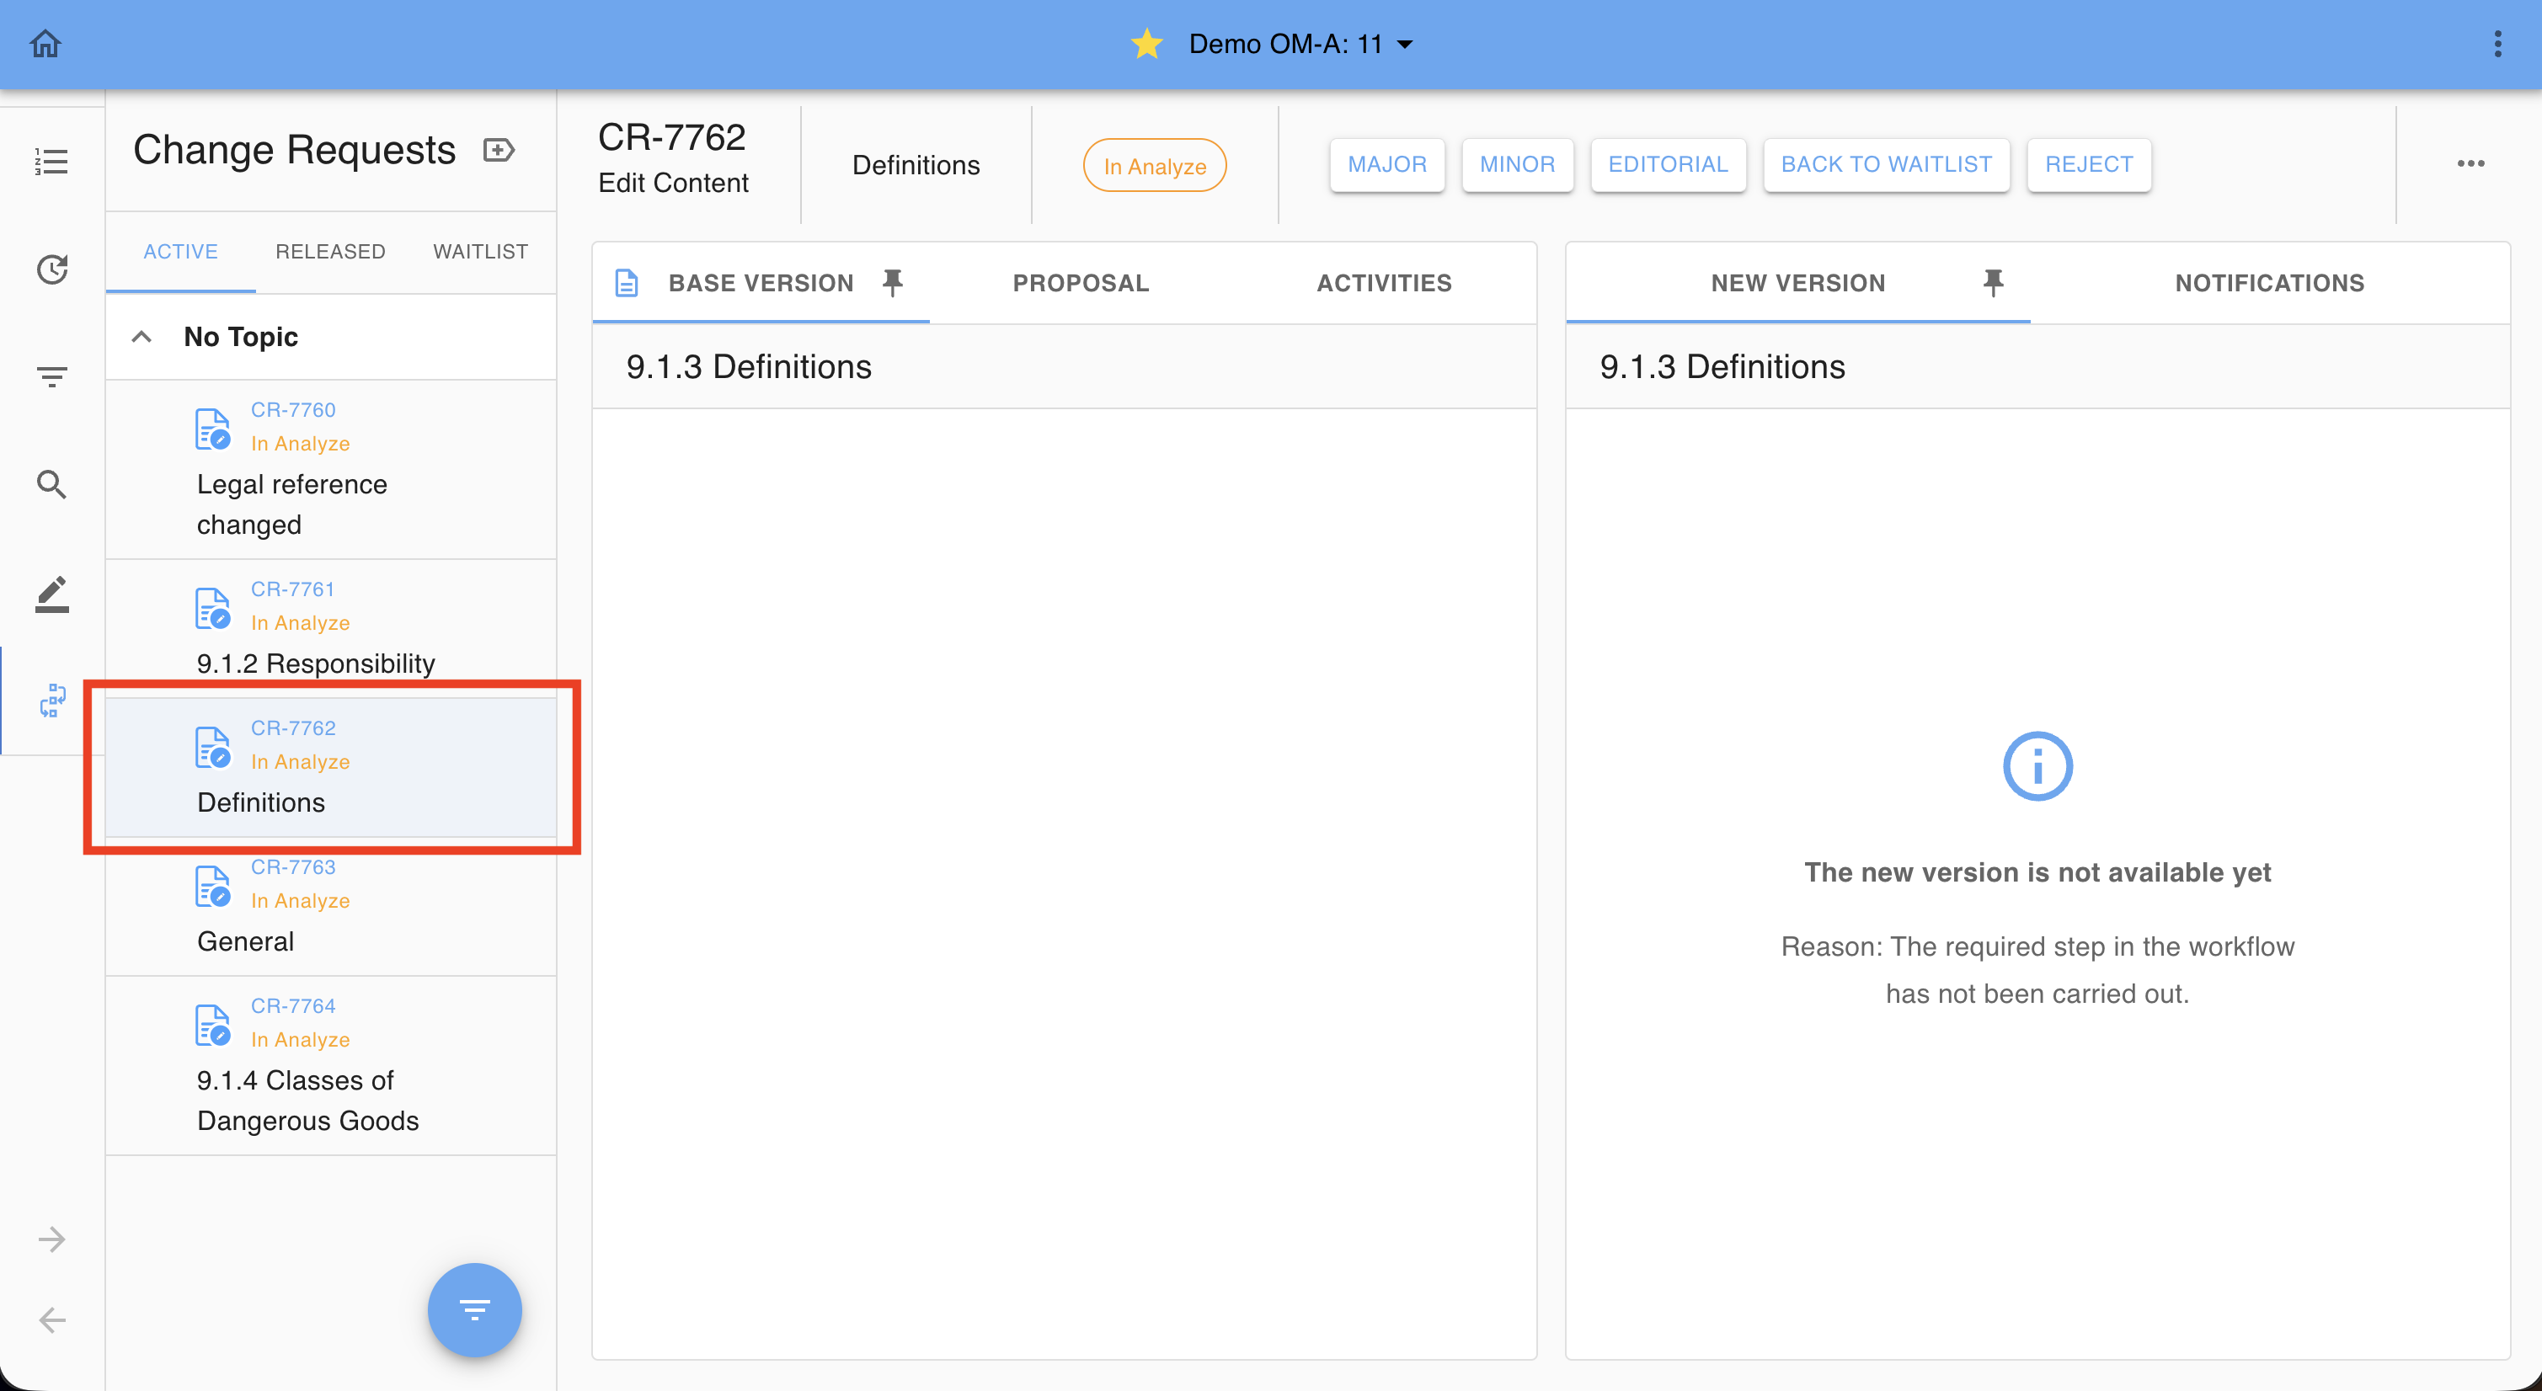Open the three-dot menu beside Reject
Viewport: 2542px width, 1391px height.
click(x=2470, y=163)
